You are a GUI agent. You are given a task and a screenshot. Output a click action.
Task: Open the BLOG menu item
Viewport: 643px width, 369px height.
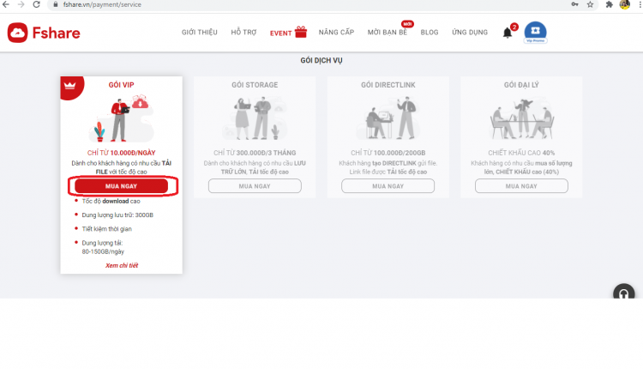[x=430, y=33]
